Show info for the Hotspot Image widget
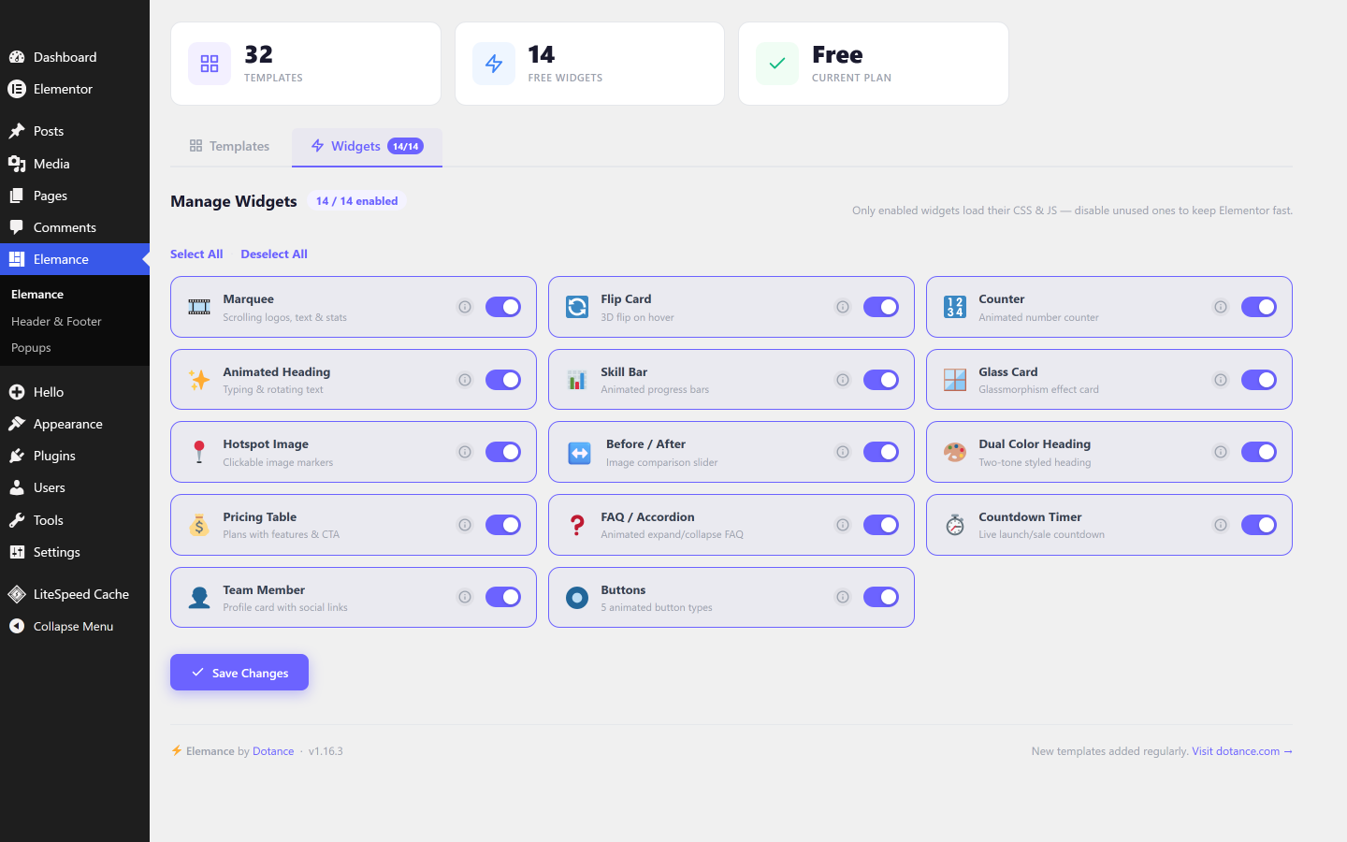 click(465, 452)
